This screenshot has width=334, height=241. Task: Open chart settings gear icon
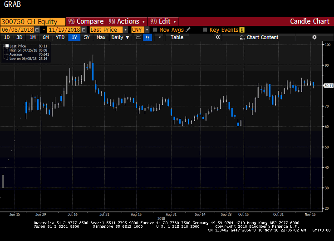pos(314,37)
